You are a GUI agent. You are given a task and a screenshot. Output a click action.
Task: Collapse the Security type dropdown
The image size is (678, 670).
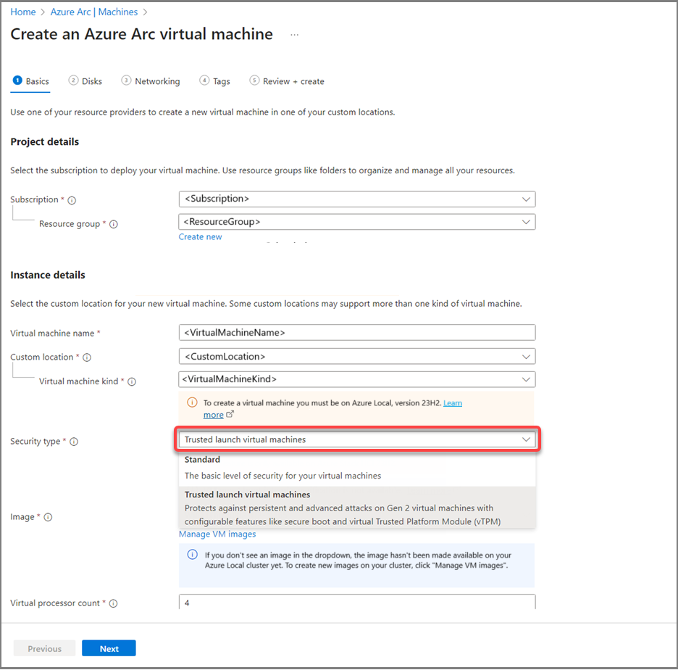[357, 439]
